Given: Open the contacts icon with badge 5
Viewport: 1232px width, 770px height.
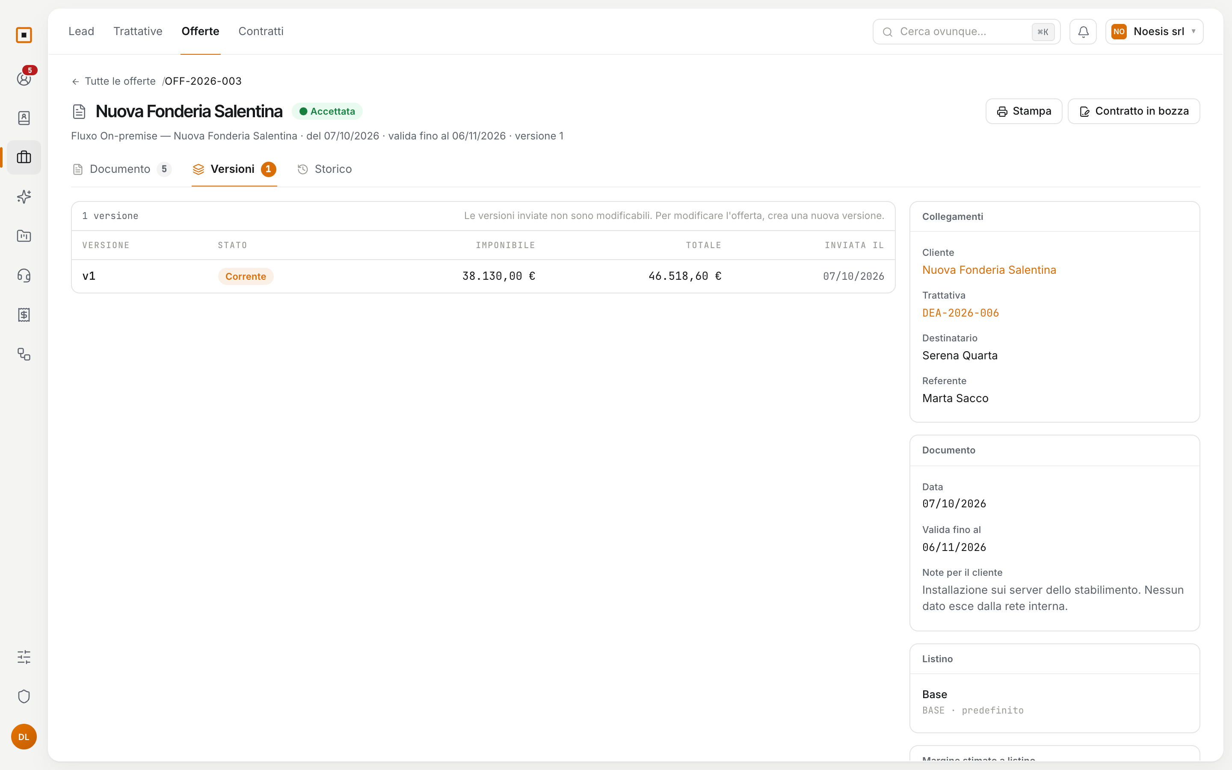Looking at the screenshot, I should pyautogui.click(x=24, y=78).
